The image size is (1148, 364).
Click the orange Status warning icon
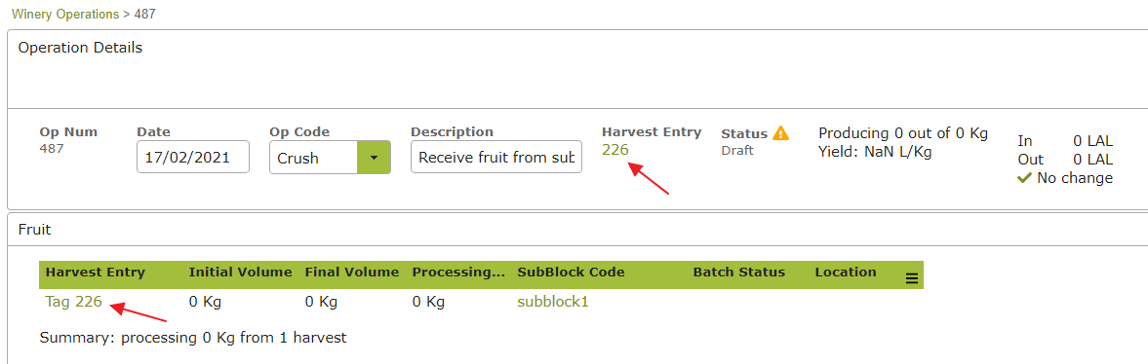tap(781, 133)
